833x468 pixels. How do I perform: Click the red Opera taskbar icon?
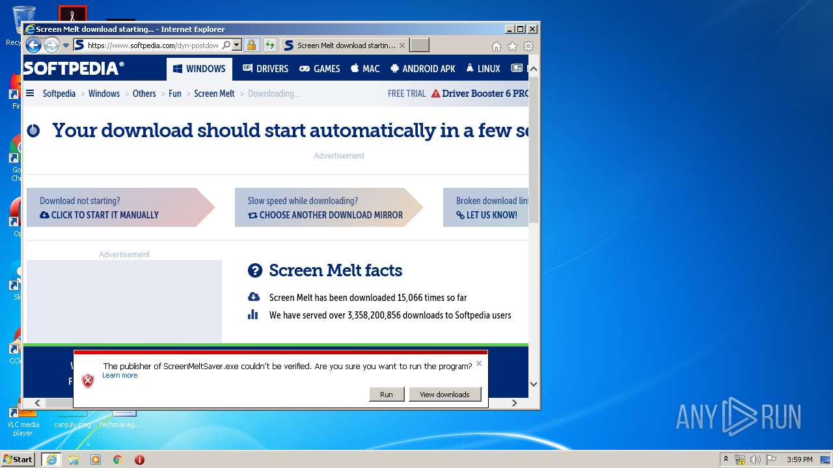139,460
